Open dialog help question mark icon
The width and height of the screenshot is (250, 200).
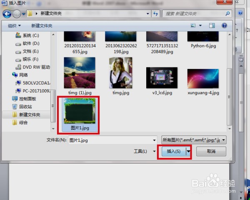click(224, 25)
